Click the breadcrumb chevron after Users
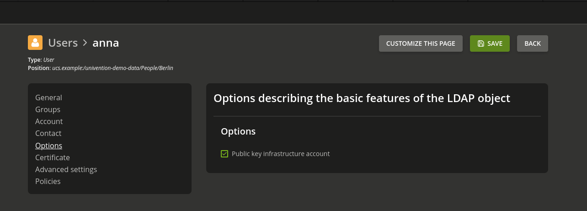 (85, 43)
